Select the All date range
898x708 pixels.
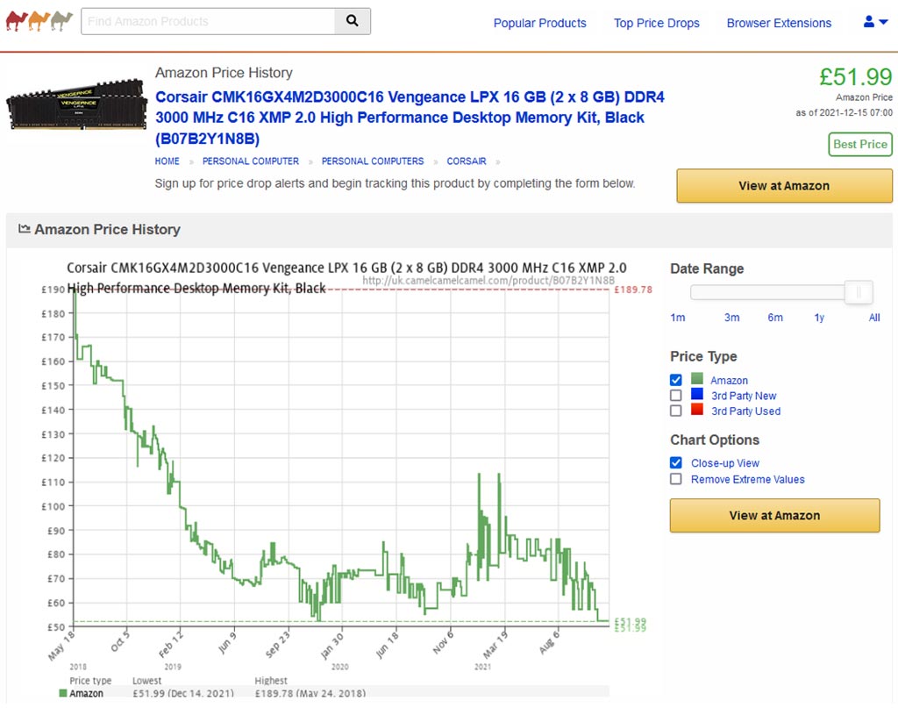pyautogui.click(x=874, y=318)
